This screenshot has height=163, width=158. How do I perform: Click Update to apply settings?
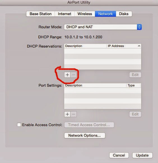pos(142,155)
